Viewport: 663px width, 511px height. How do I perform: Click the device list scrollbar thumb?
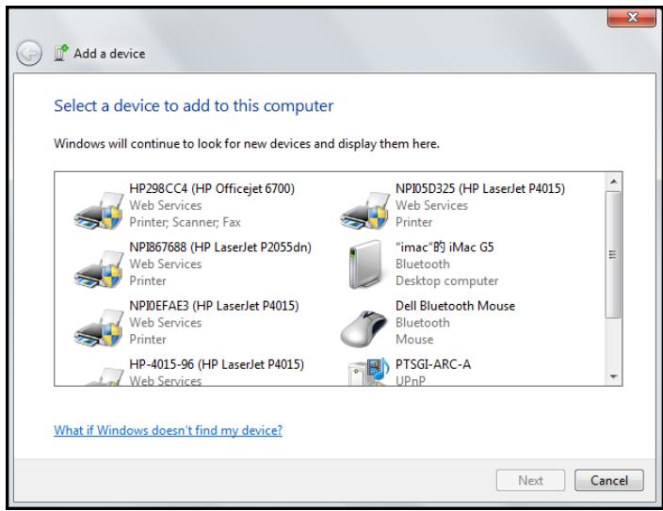613,254
